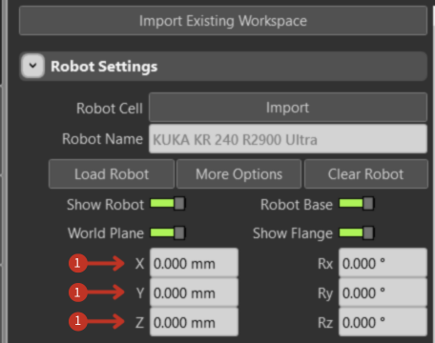Open More Options for the robot
This screenshot has height=343, width=435.
point(238,174)
